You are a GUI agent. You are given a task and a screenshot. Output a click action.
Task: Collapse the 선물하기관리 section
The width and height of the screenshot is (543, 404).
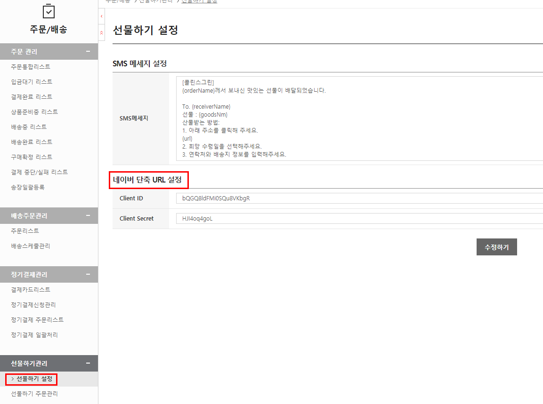click(88, 364)
